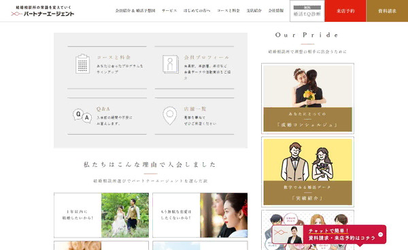The image size is (408, 250).
Task: Open the もう無駄な恋愛はしたくないから card
Action: [200, 215]
